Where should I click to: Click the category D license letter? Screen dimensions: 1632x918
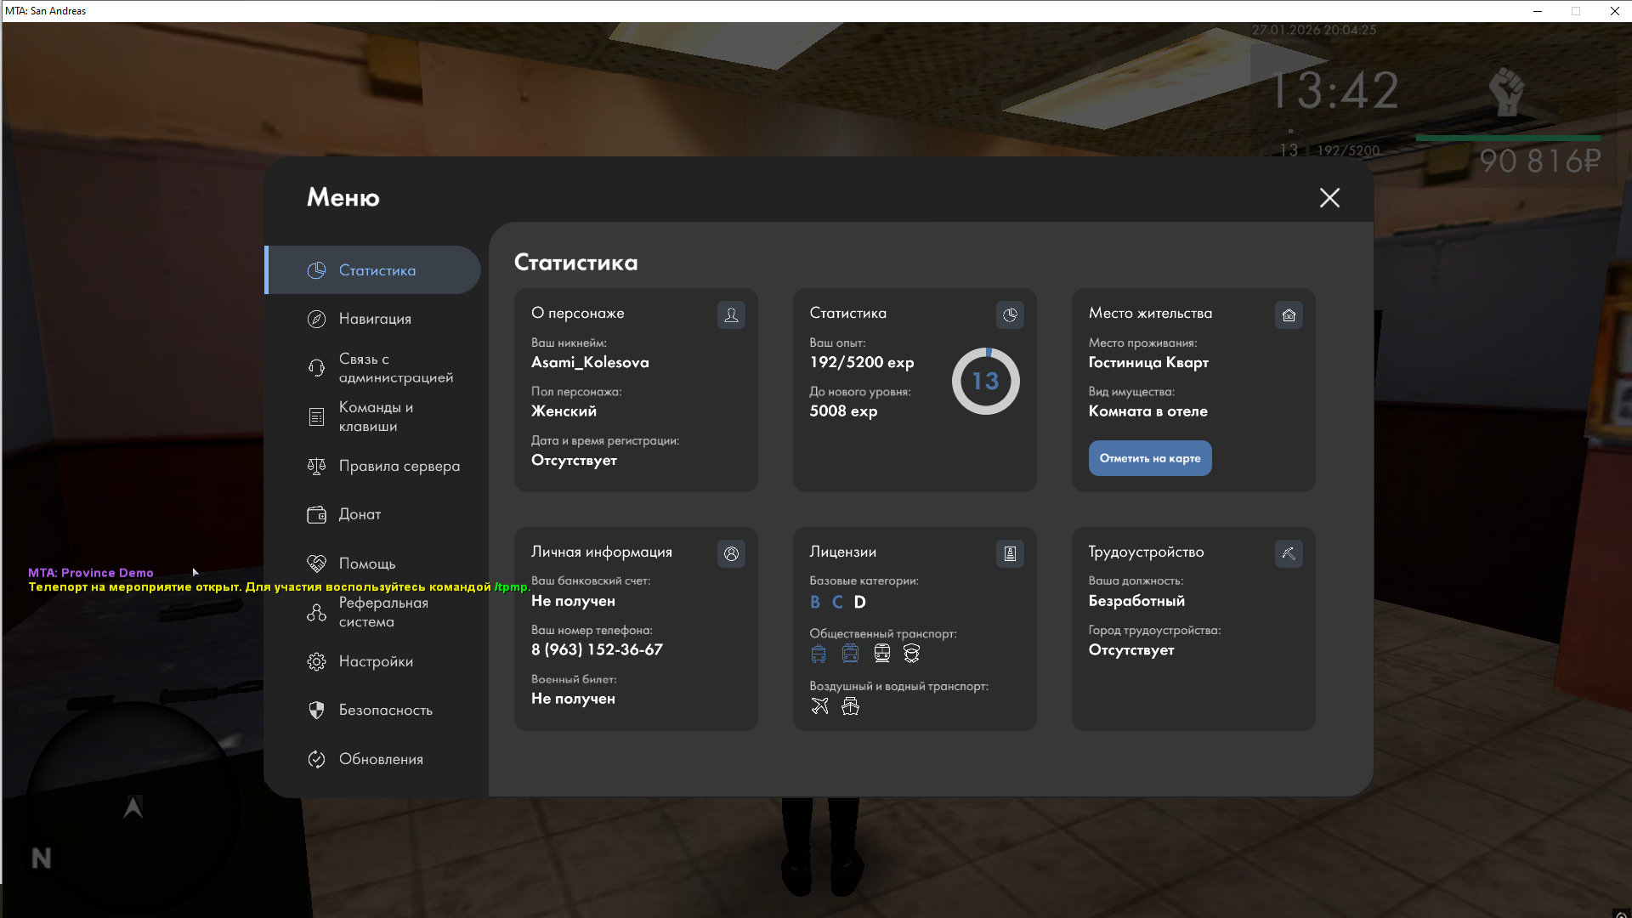coord(859,602)
